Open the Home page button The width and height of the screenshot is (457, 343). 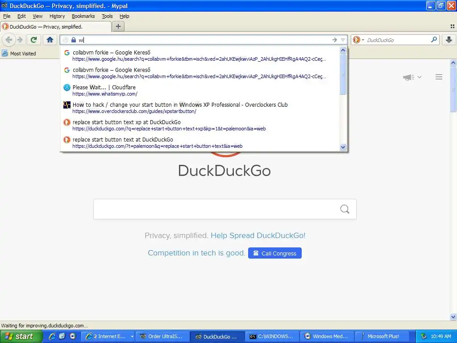coord(50,40)
